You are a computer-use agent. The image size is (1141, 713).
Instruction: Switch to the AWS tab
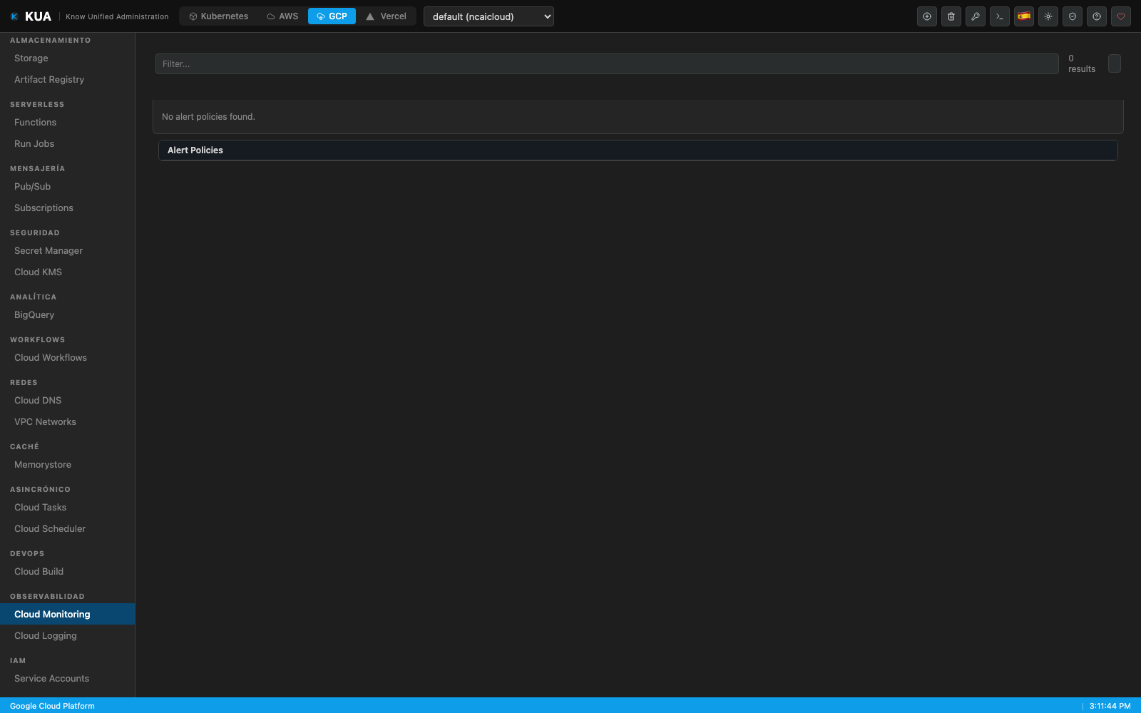coord(282,16)
